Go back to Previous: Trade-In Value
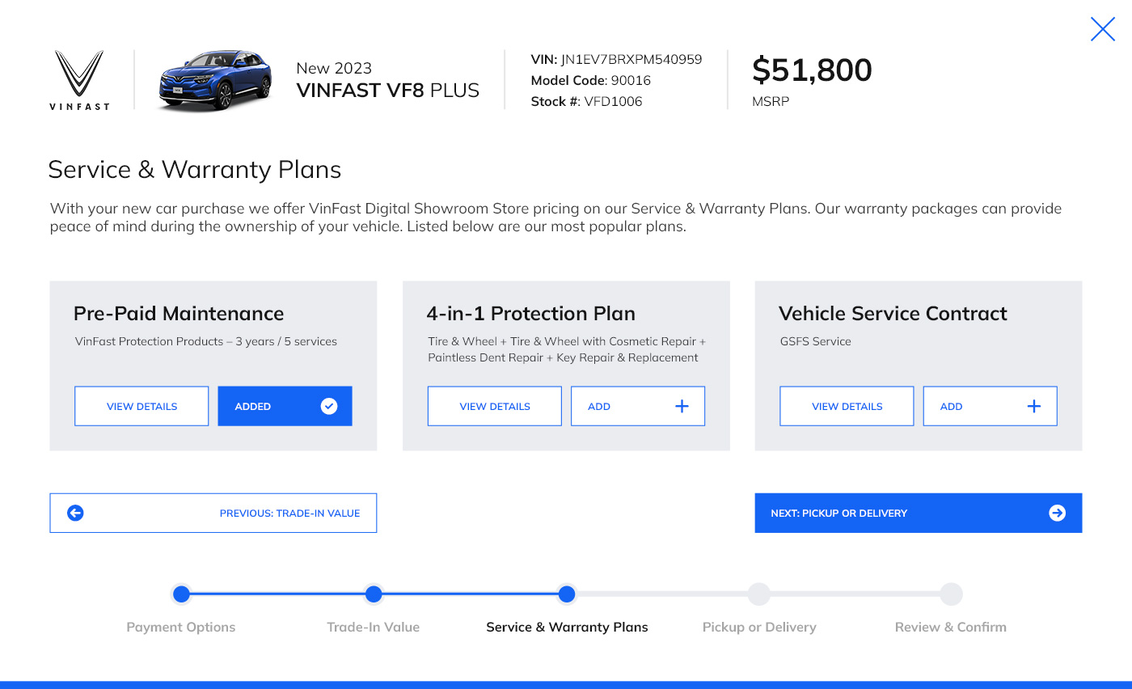Image resolution: width=1132 pixels, height=689 pixels. click(x=213, y=513)
